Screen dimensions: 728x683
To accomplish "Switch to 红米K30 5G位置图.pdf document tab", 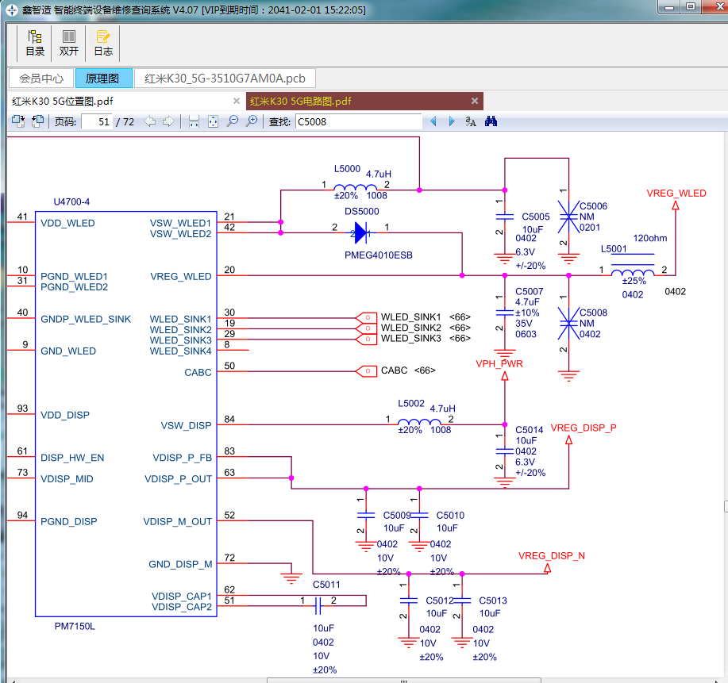I will tap(62, 102).
